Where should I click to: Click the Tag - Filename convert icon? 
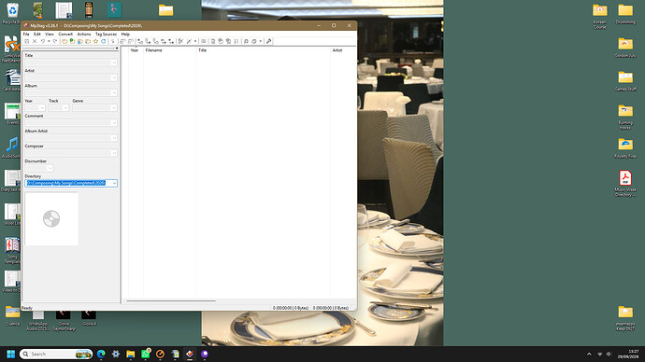click(x=140, y=41)
